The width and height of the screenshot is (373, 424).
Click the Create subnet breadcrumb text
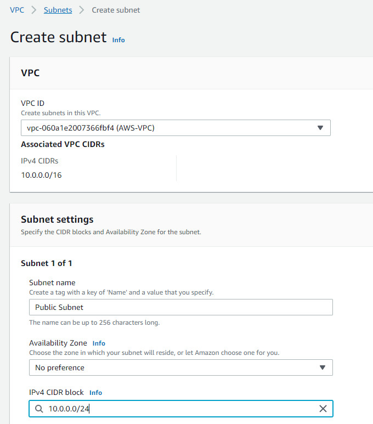pyautogui.click(x=116, y=10)
